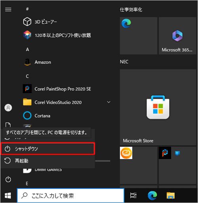The height and width of the screenshot is (203, 198).
Task: Open the user account icon in sidebar
Action: [x=8, y=107]
